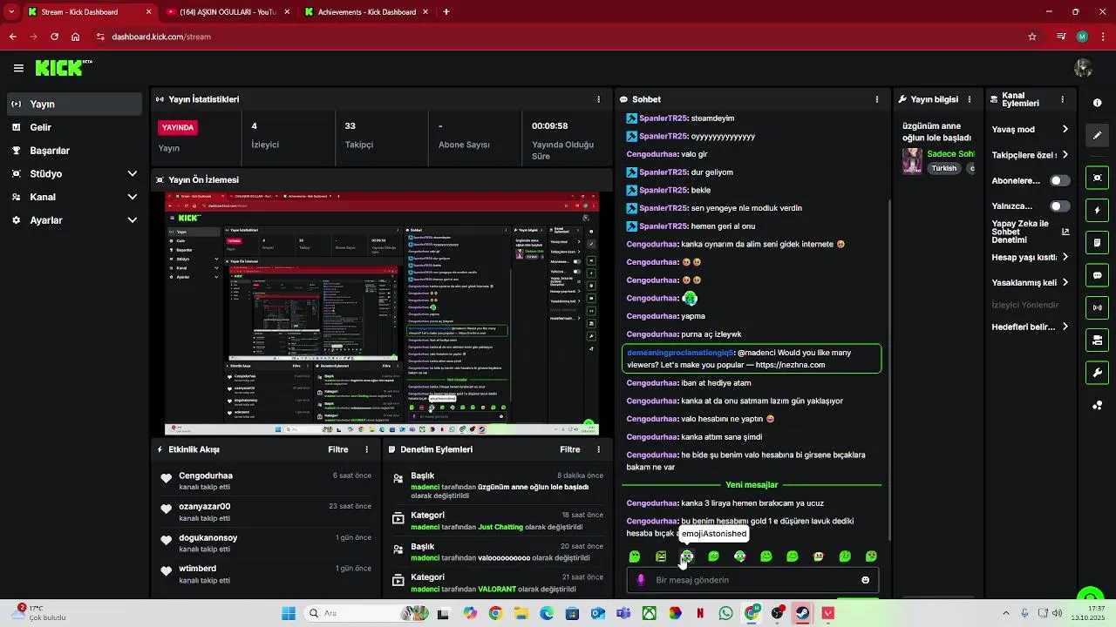Click the camera panel icon in right toolbar
This screenshot has height=627, width=1116.
1097,340
